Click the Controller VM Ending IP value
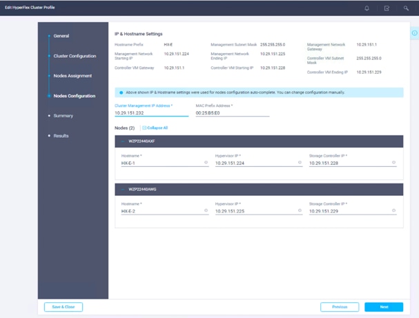The image size is (419, 318). 369,72
